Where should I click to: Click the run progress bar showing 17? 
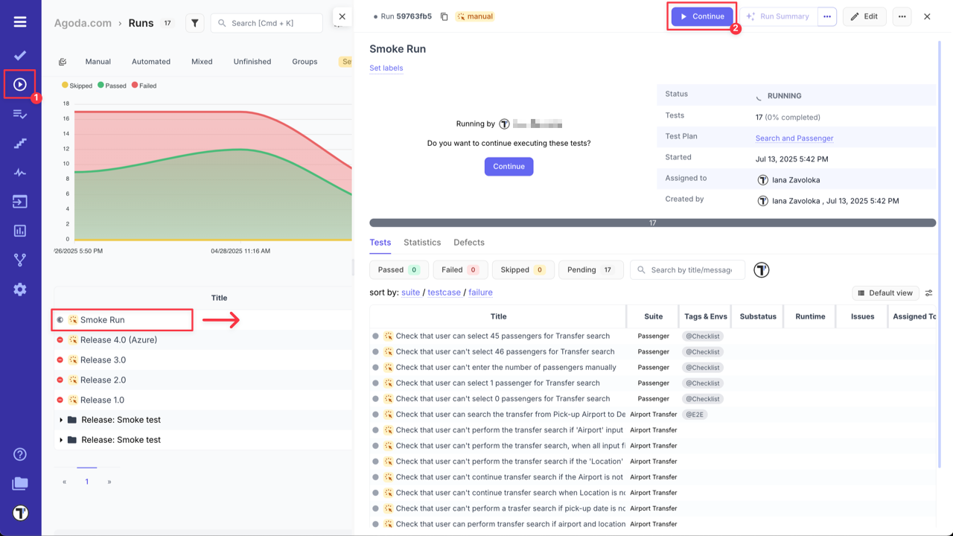(651, 220)
